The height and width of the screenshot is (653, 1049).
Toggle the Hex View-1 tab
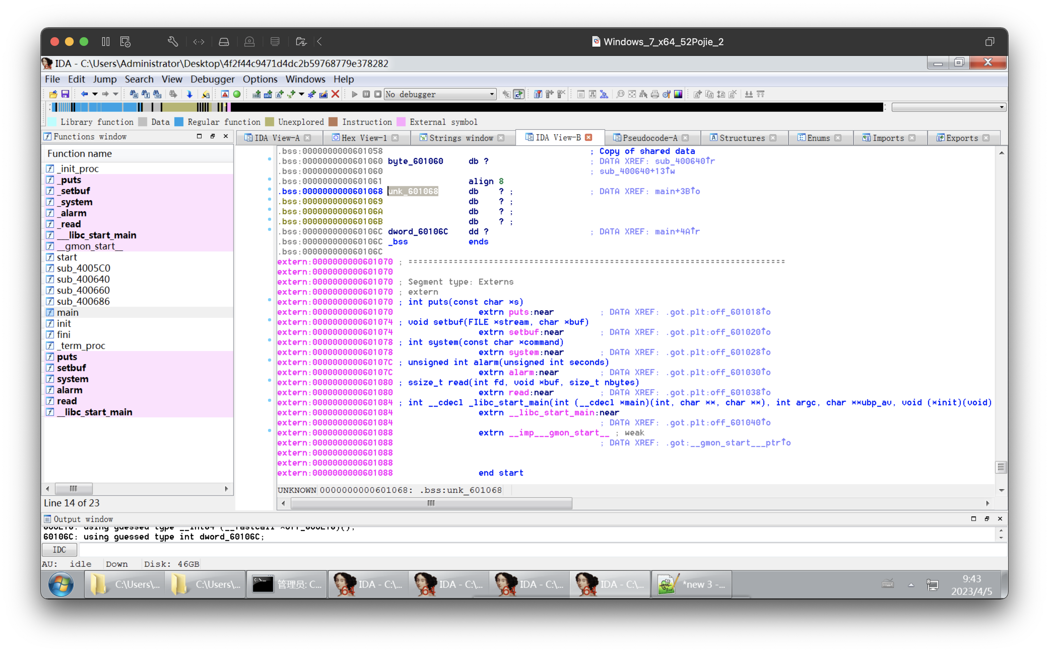364,137
